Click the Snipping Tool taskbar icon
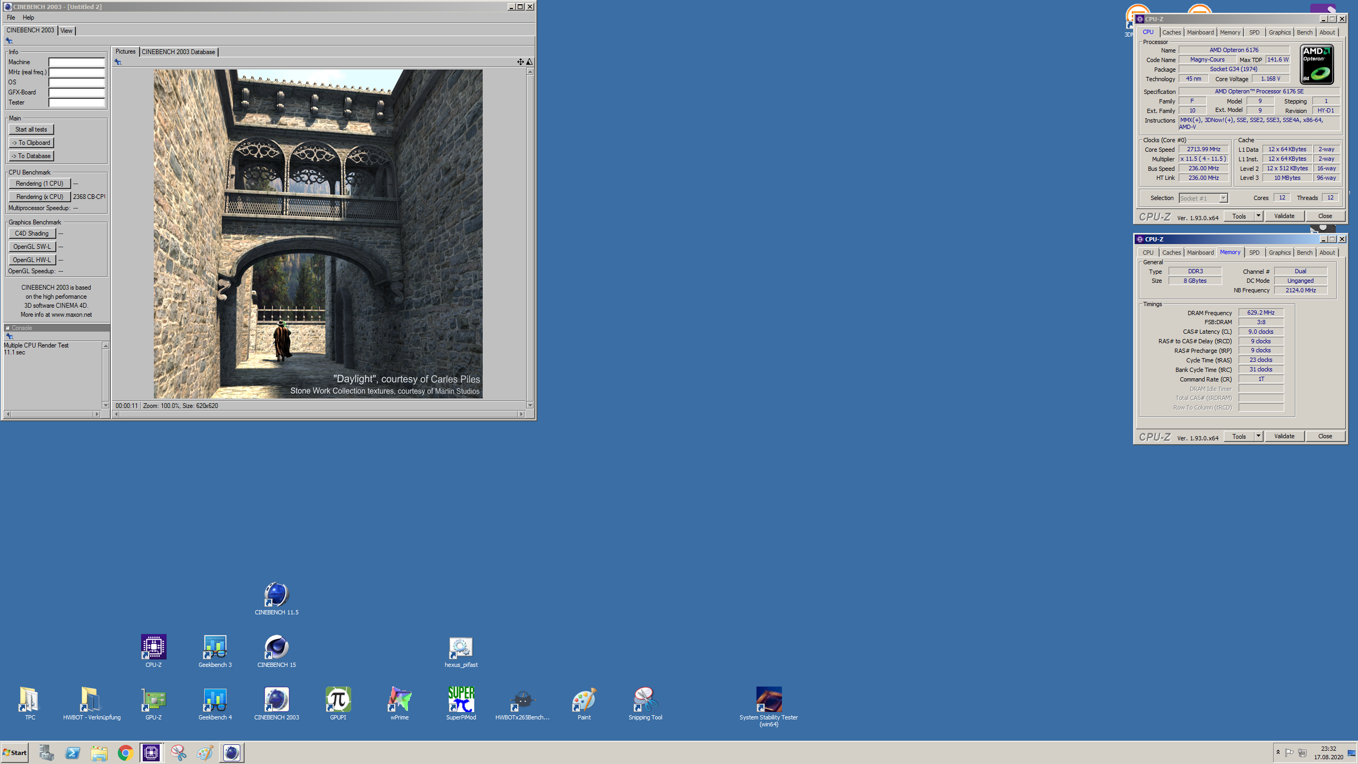 coord(178,753)
